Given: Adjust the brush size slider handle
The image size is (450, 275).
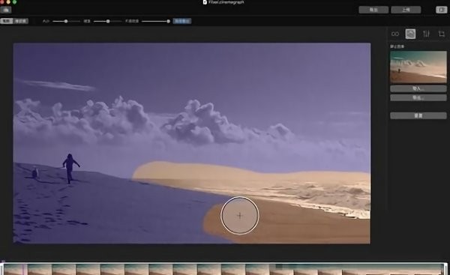Looking at the screenshot, I should 66,21.
